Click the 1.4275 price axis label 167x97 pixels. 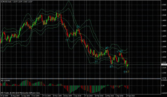(164, 36)
